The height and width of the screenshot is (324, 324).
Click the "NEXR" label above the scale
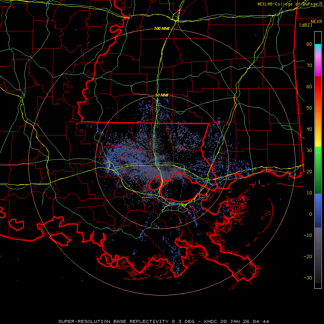tap(316, 22)
